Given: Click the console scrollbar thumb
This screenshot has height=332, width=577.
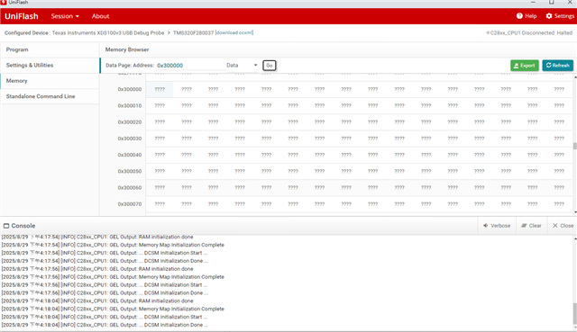Looking at the screenshot, I should coord(575,313).
